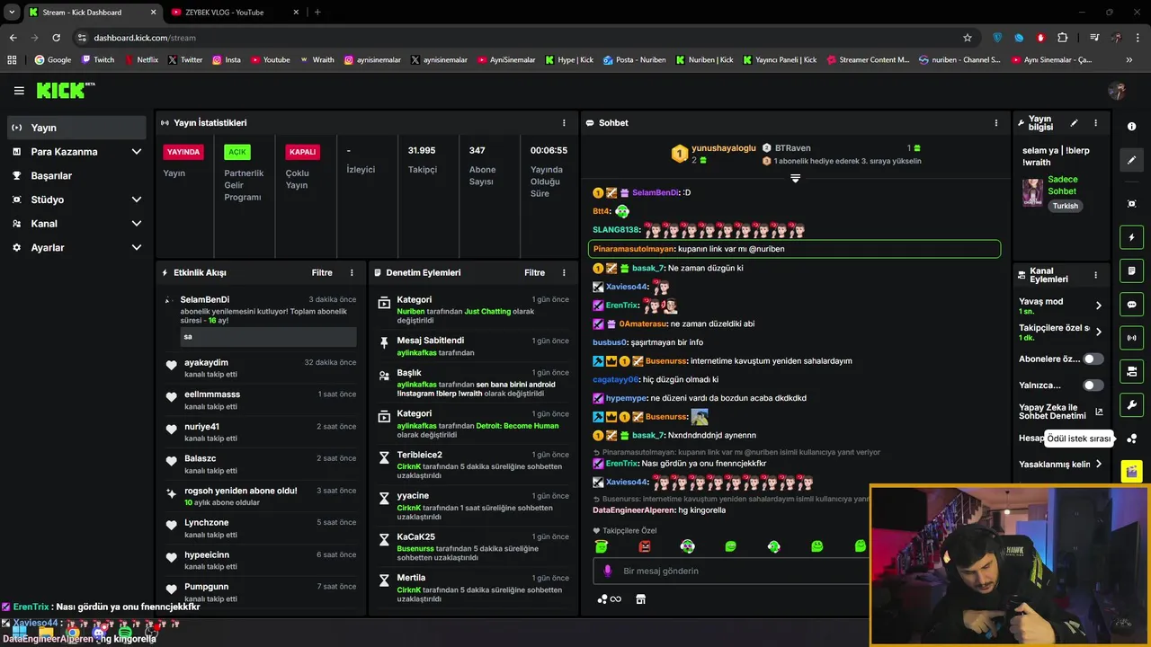Open the Yayın İstatistikleri panel options menu
Image resolution: width=1151 pixels, height=647 pixels.
[x=564, y=122]
